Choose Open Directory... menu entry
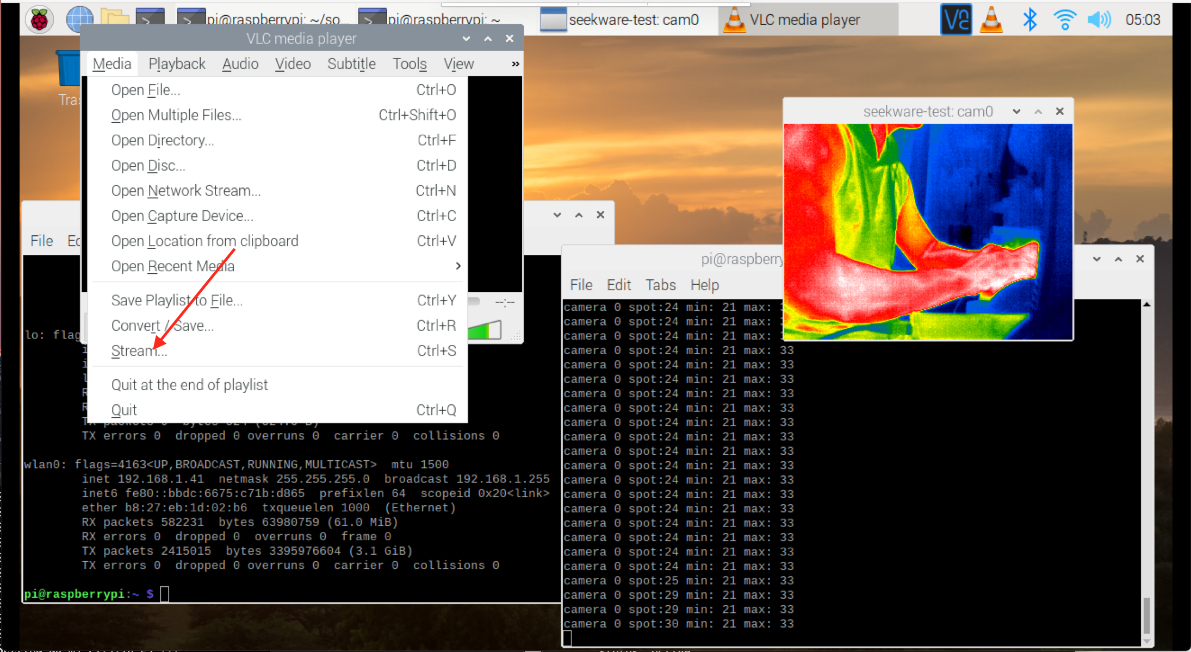This screenshot has height=652, width=1191. pos(277,140)
